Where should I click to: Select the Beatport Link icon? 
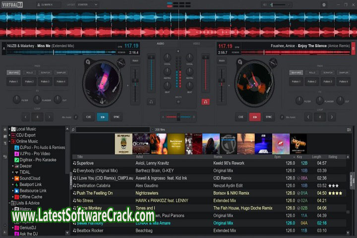pos(17,184)
